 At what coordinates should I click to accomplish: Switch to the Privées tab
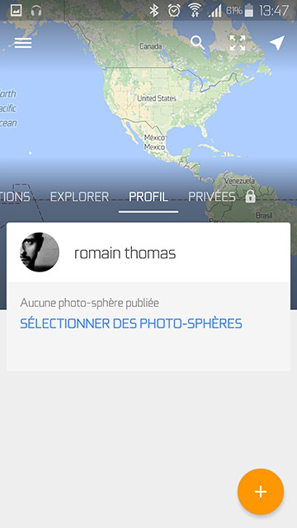click(211, 196)
